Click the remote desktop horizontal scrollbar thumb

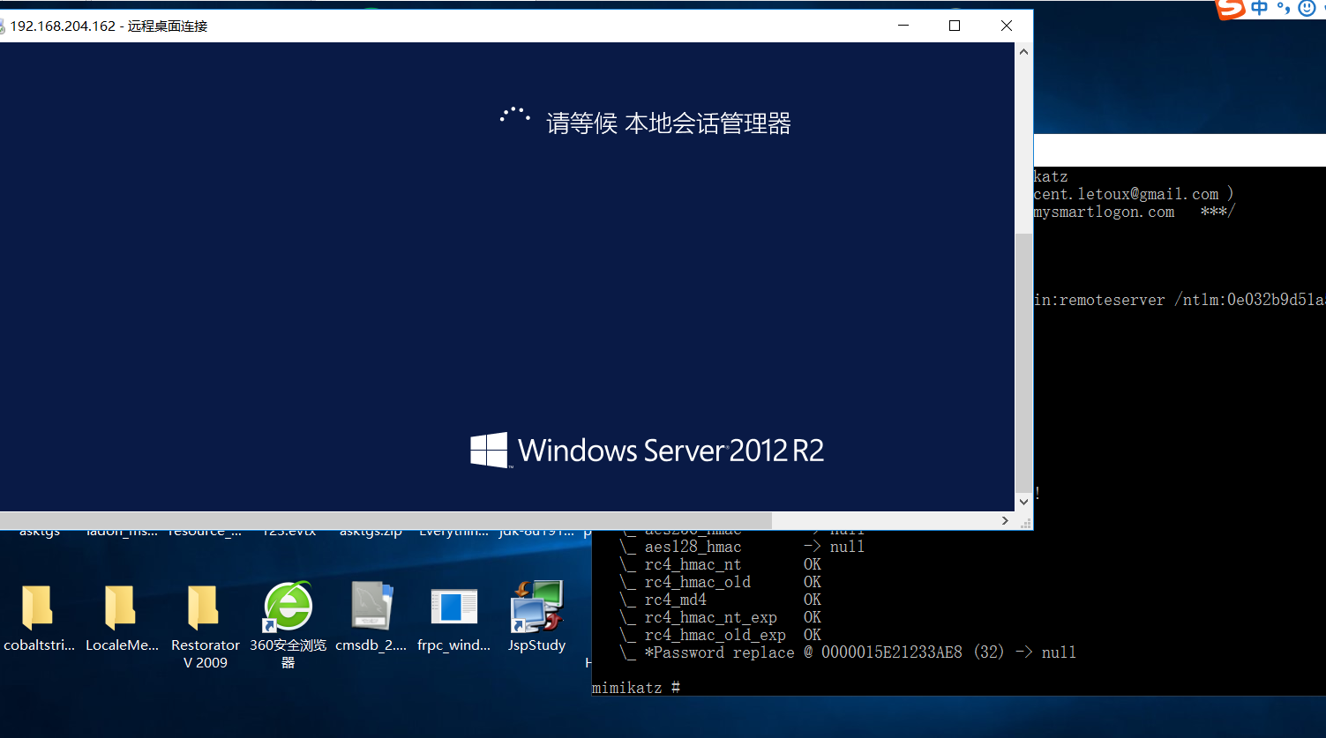[x=386, y=521]
